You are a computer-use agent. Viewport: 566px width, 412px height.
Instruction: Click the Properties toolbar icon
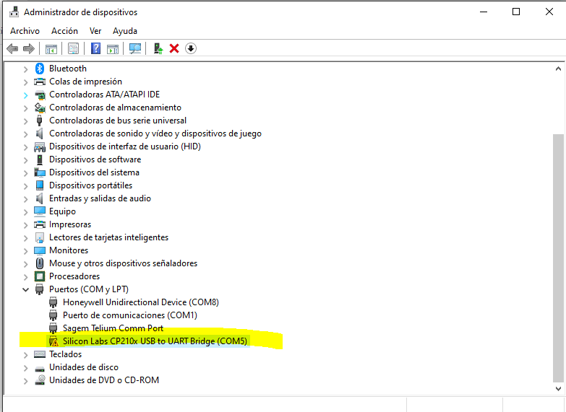click(x=73, y=48)
